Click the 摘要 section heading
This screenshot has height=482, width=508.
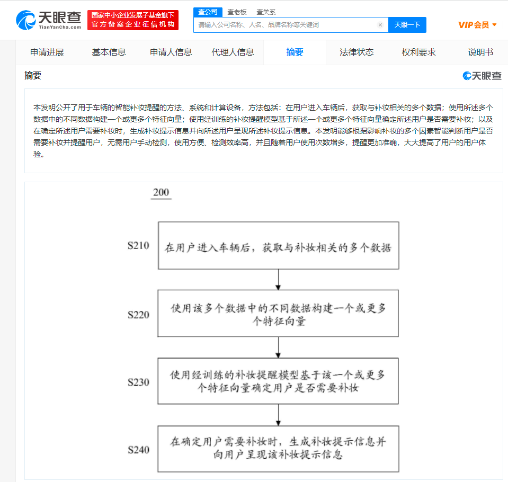(33, 75)
